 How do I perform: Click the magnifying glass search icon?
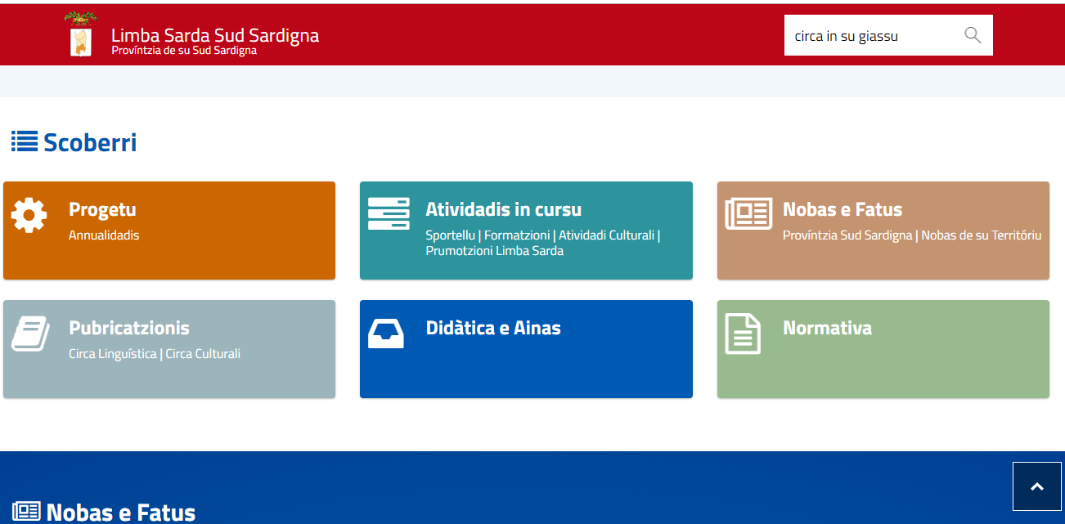(972, 35)
